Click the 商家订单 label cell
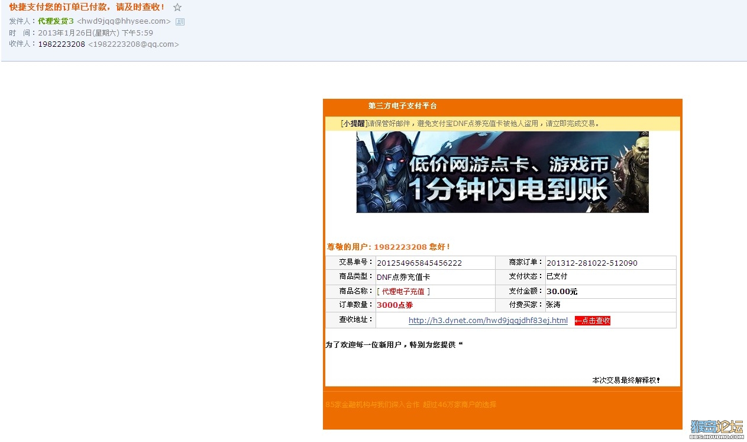This screenshot has height=442, width=747. (x=520, y=263)
